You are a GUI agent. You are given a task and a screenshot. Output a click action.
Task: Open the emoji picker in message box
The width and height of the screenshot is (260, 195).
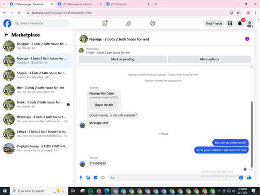[241, 177]
